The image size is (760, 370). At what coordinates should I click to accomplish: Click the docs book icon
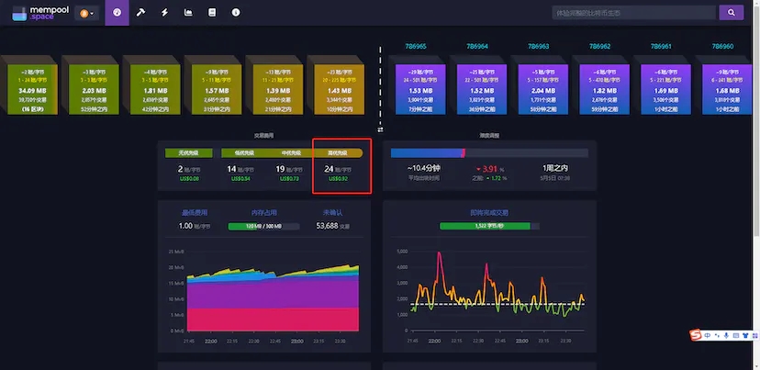(212, 13)
